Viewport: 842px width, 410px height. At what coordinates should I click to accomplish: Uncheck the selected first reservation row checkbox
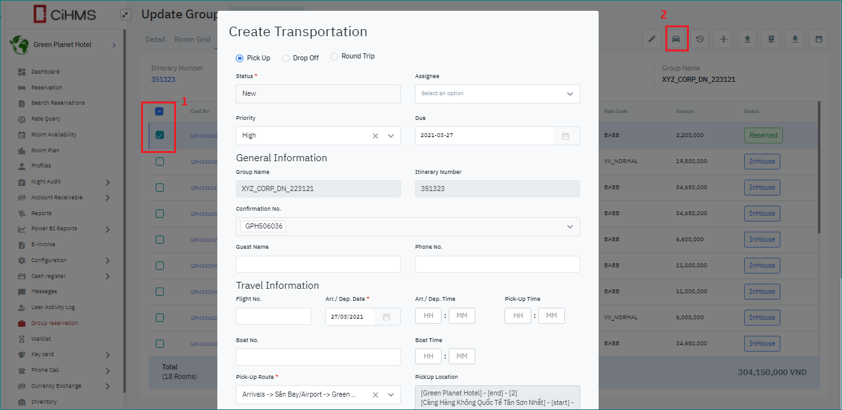pyautogui.click(x=160, y=135)
